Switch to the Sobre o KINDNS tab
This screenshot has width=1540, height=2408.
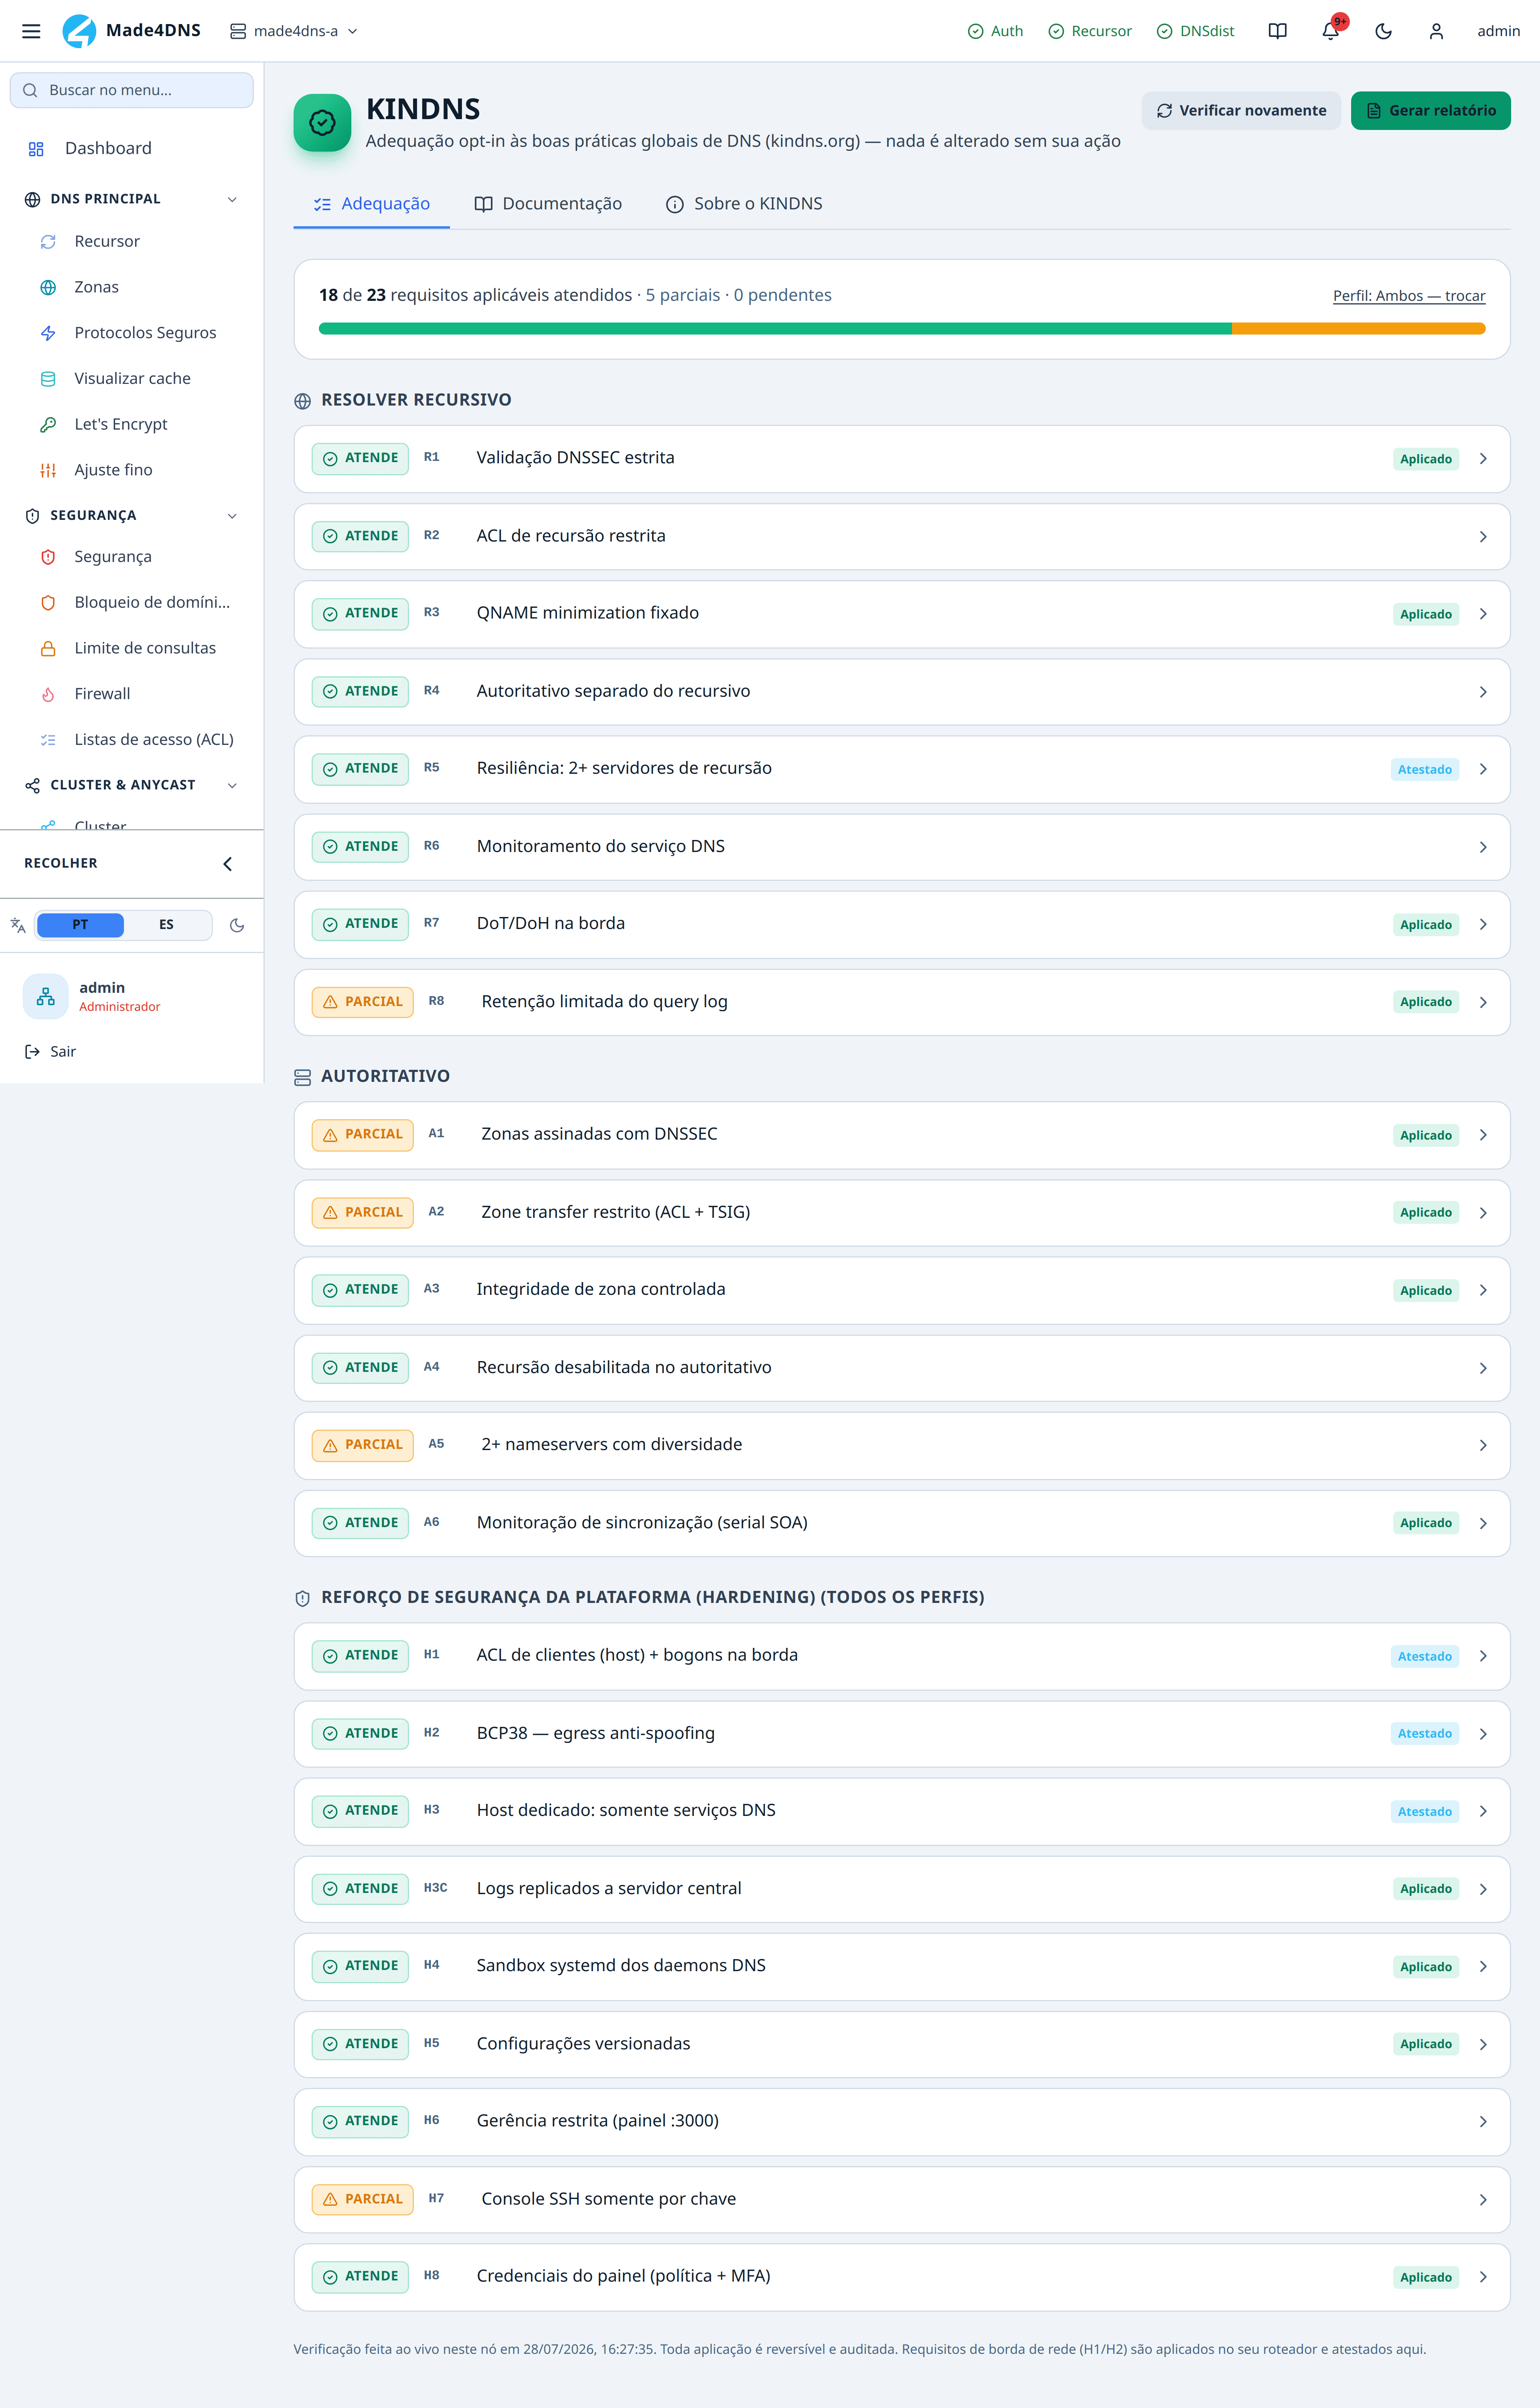point(744,204)
